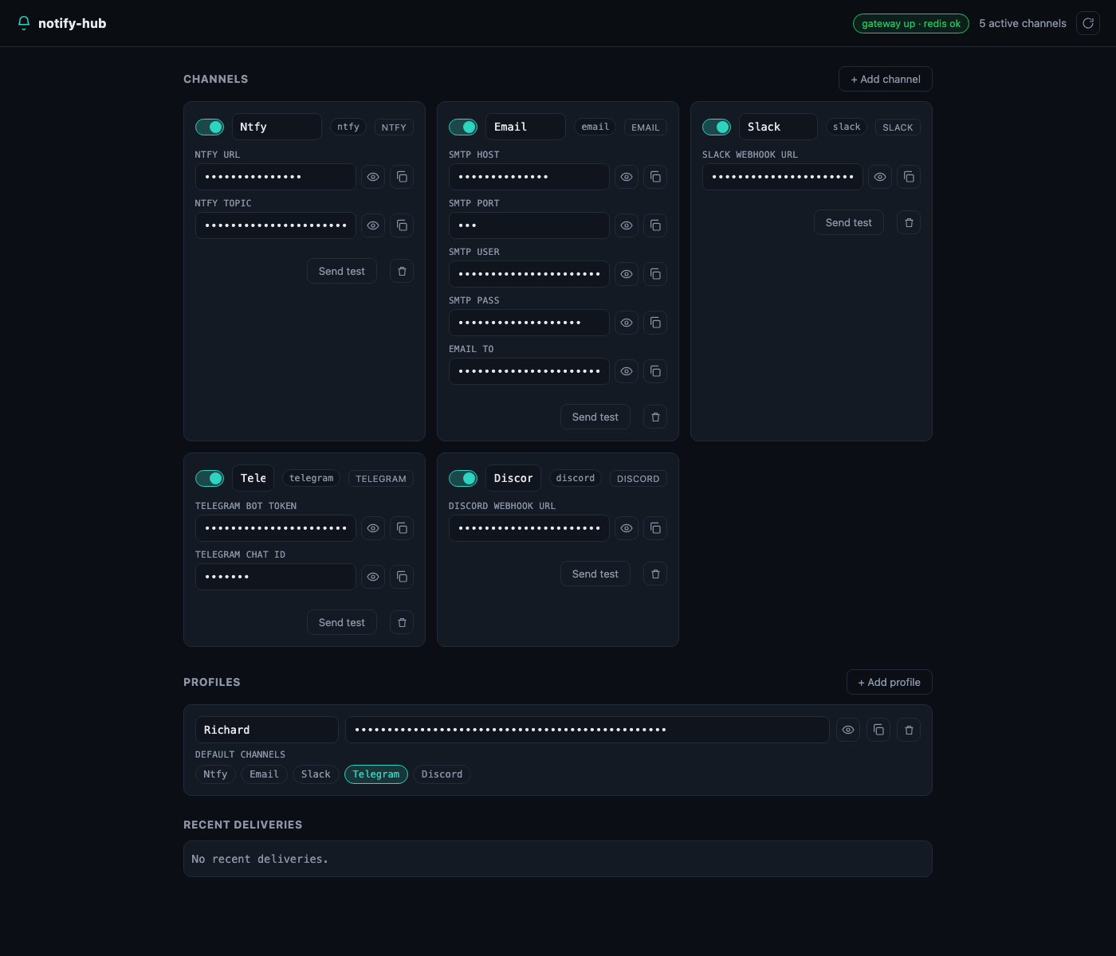
Task: Copy the EMAIL TO value
Action: pos(655,371)
